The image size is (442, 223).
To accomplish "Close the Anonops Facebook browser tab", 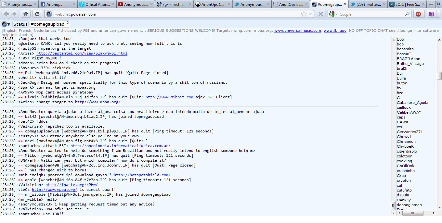I will 73,5.
